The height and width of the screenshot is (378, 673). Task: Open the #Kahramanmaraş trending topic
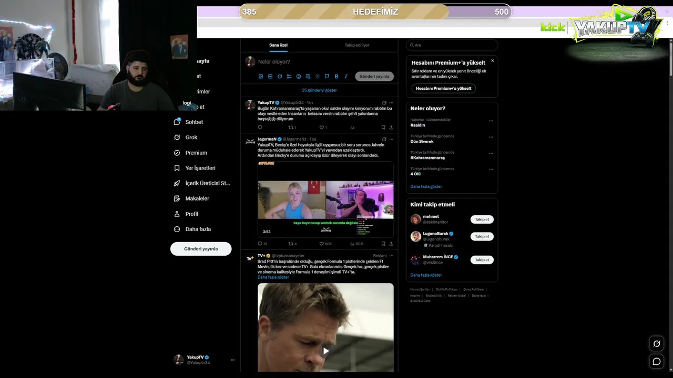point(427,157)
